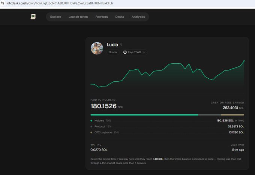Click the LAST PAID label

coord(237,145)
